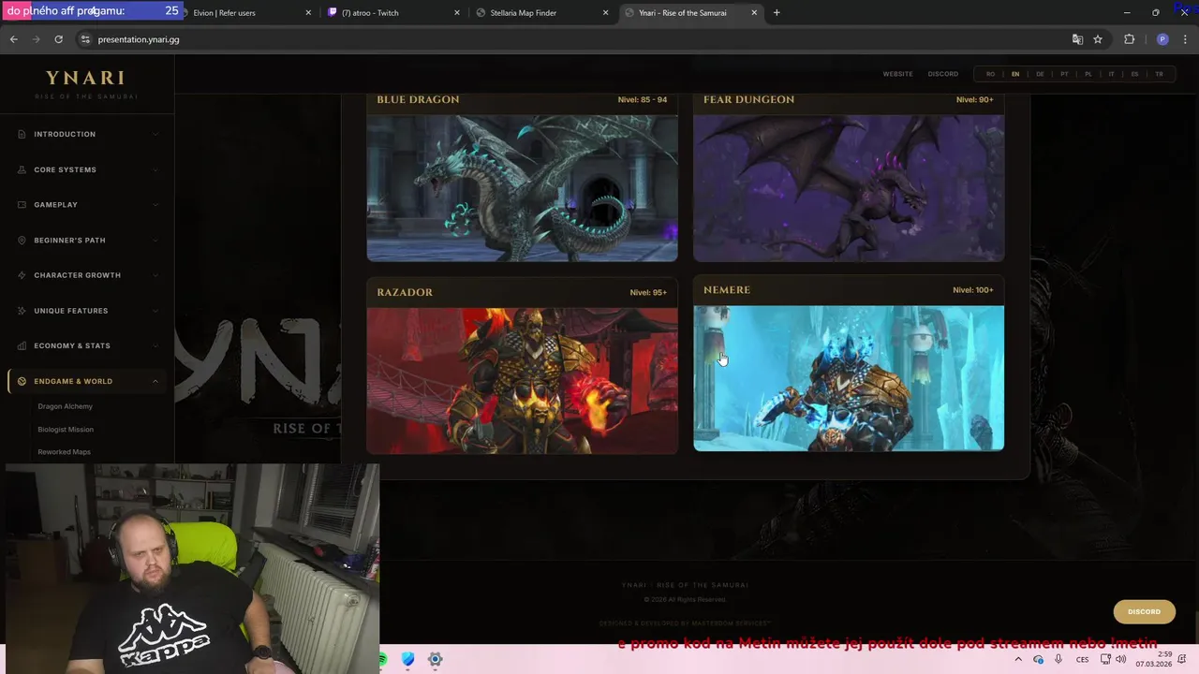
Task: Collapse the Endgame & World section chevron
Action: click(155, 381)
